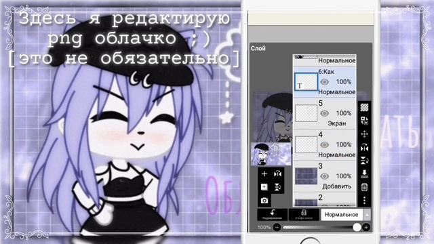Click the 'Добавить' blend mode label of layer 3

337,186
